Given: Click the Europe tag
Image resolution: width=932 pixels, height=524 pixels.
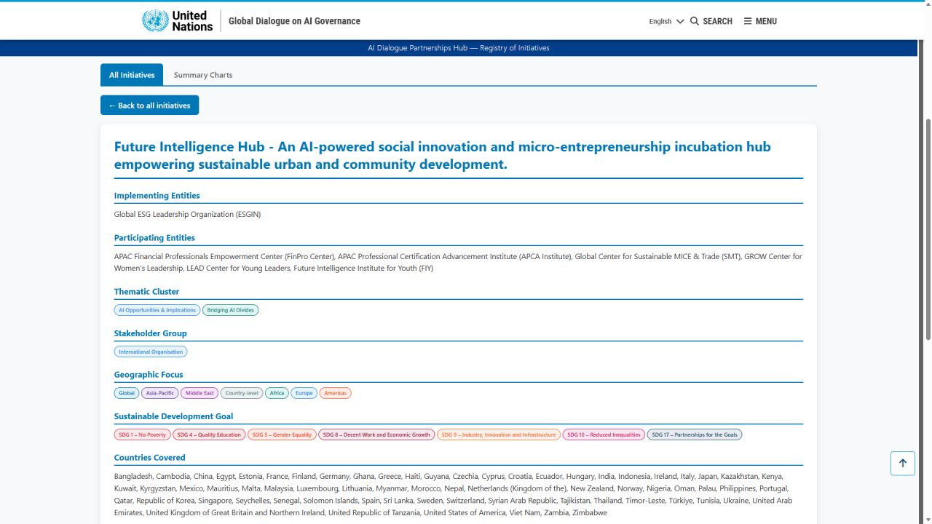Looking at the screenshot, I should click(304, 393).
